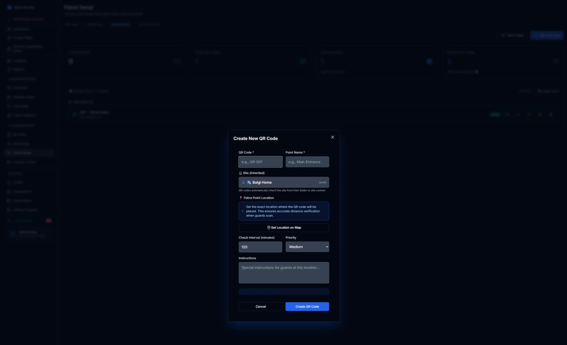Select the highlighted Patrol Setup sidebar entry
Viewport: 567px width, 345px height.
pyautogui.click(x=29, y=153)
